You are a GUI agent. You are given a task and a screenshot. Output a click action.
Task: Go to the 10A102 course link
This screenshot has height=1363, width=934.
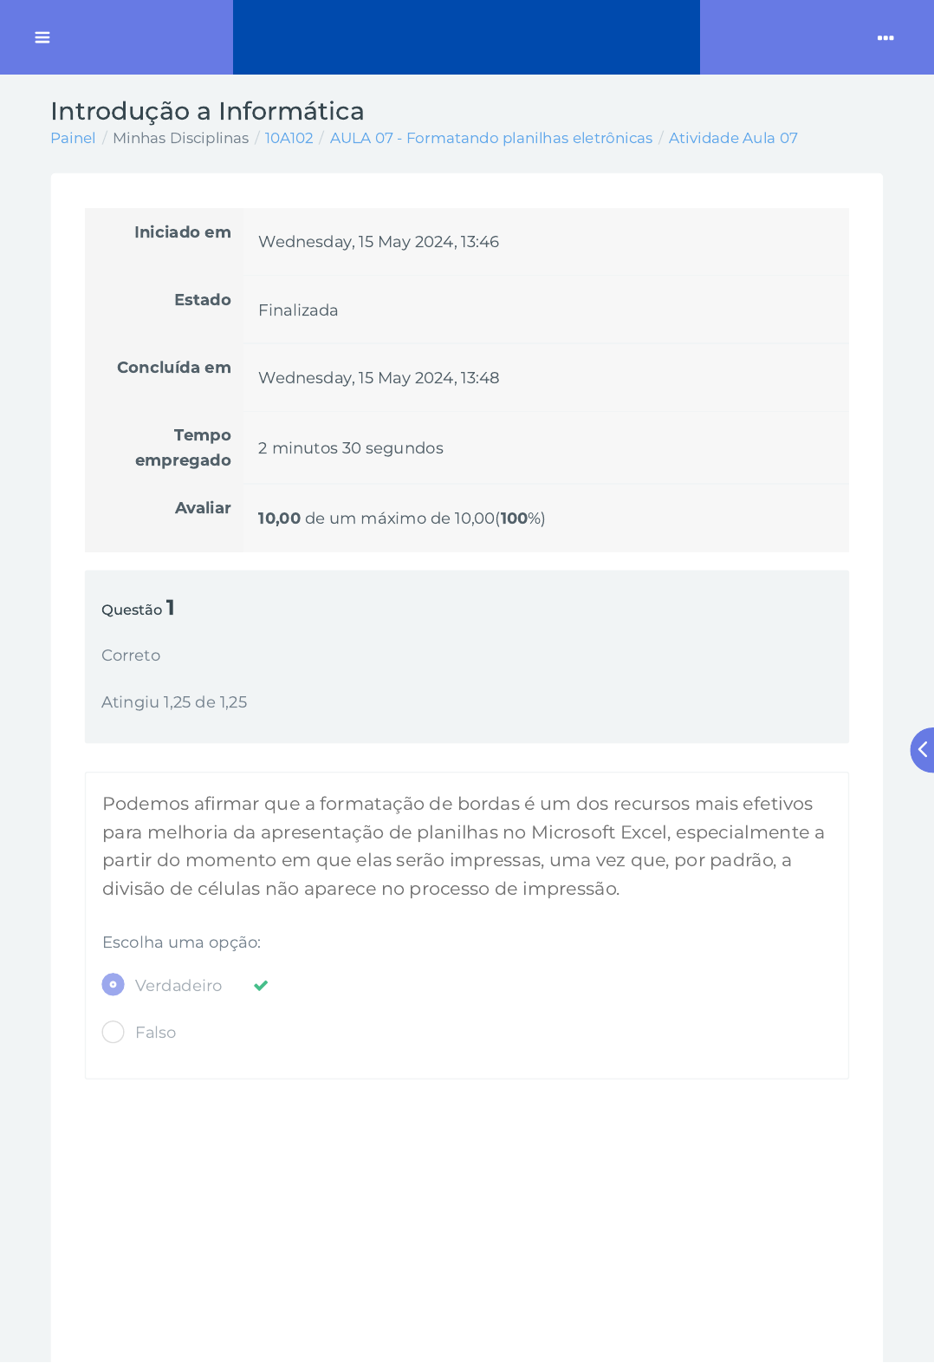pos(289,138)
